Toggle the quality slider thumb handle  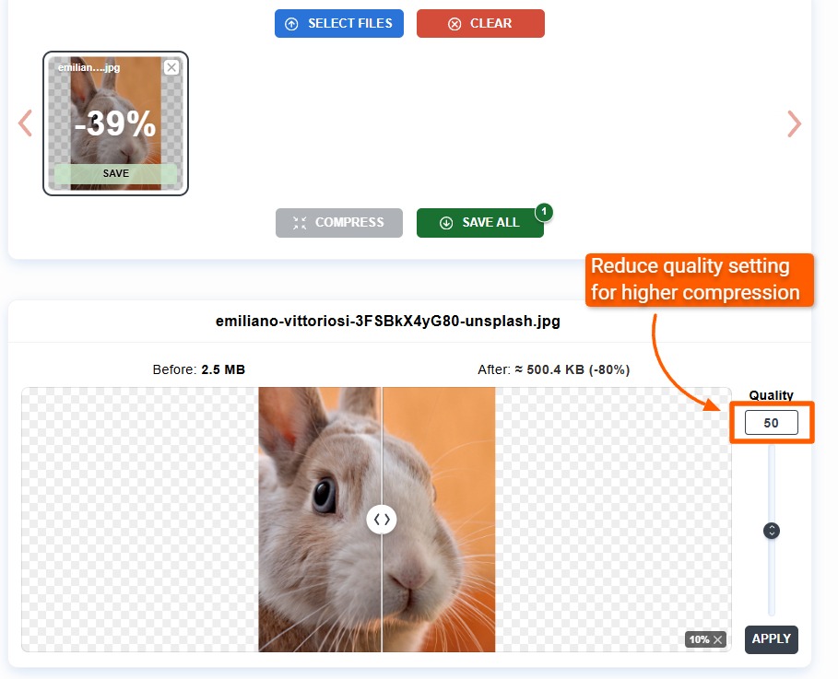pyautogui.click(x=771, y=531)
